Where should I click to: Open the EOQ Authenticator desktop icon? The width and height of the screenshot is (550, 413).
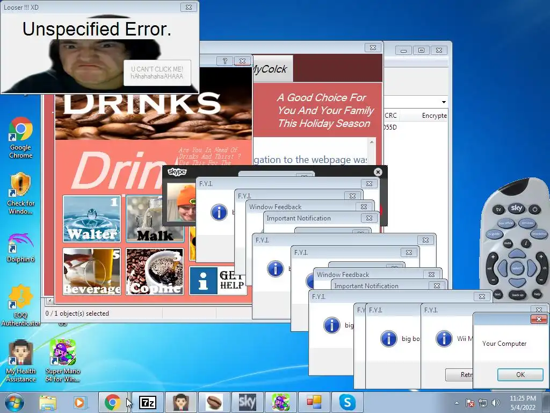pyautogui.click(x=21, y=305)
